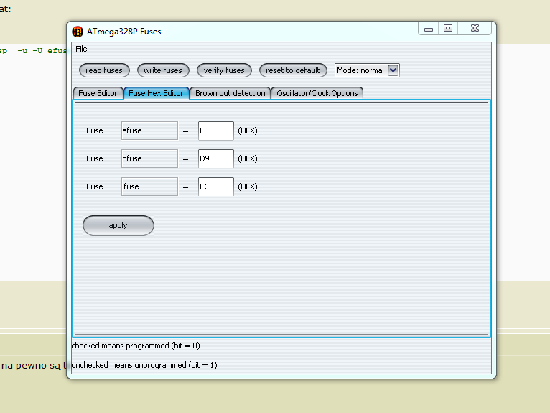This screenshot has height=413, width=550.
Task: Select the Fuse Hex Editor tab
Action: [x=156, y=93]
